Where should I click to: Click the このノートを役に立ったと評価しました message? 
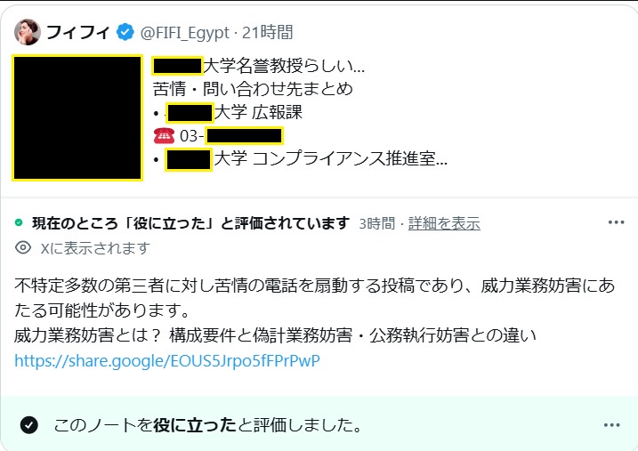(207, 425)
